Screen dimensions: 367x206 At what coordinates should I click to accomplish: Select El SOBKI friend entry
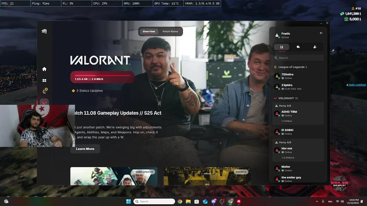click(x=298, y=132)
